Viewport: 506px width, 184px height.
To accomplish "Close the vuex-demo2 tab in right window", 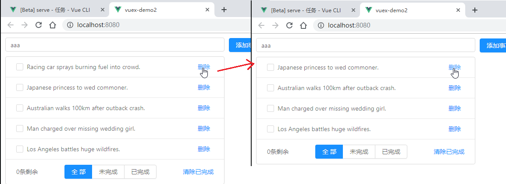I will pyautogui.click(x=459, y=10).
